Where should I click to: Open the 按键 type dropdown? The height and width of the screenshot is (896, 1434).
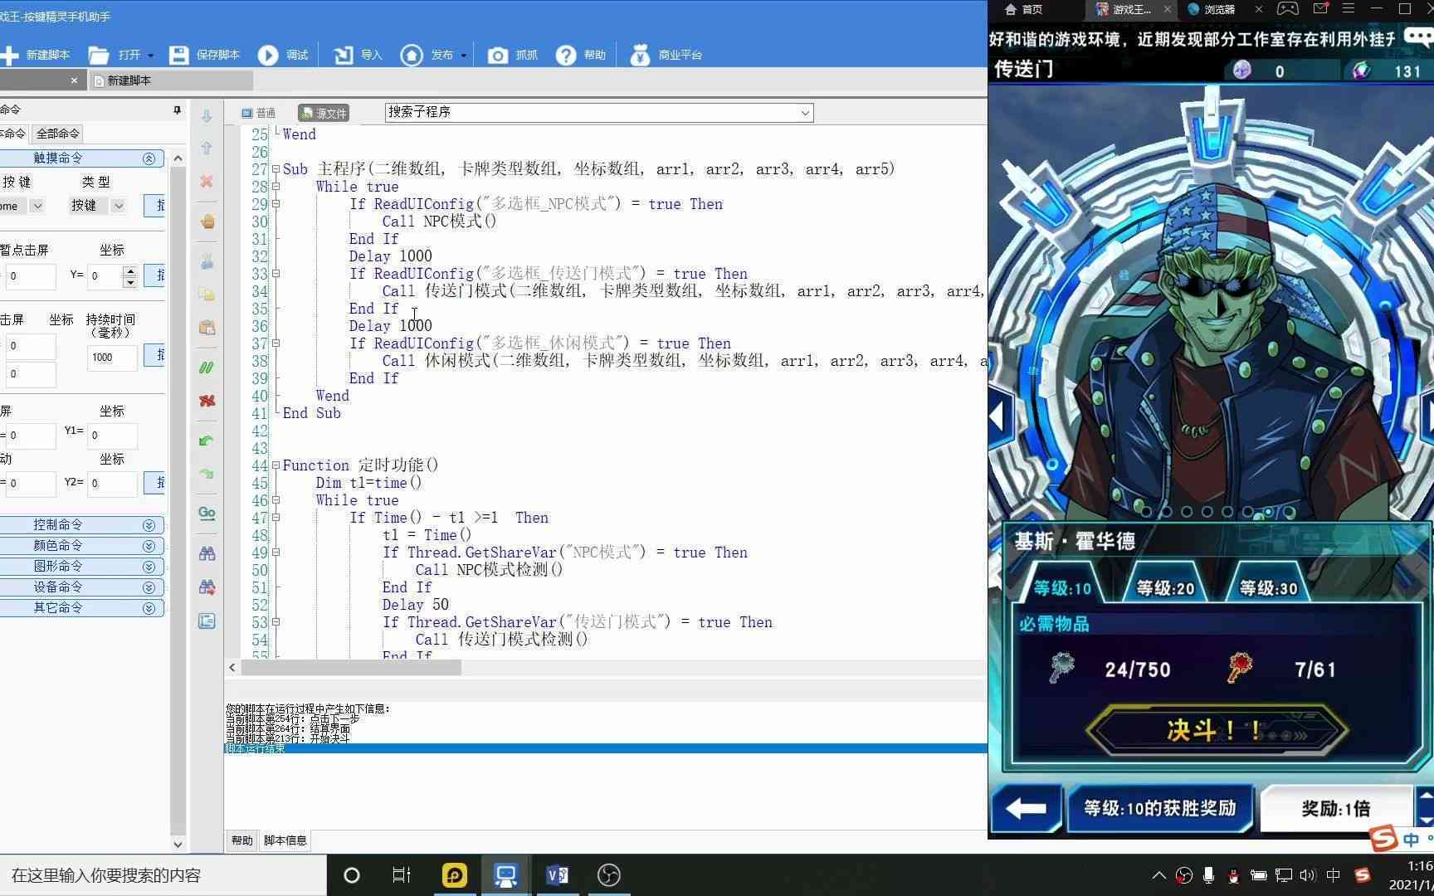coord(119,206)
